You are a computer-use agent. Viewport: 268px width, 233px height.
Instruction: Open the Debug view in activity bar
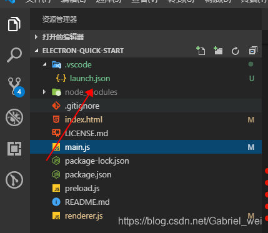tap(14, 117)
